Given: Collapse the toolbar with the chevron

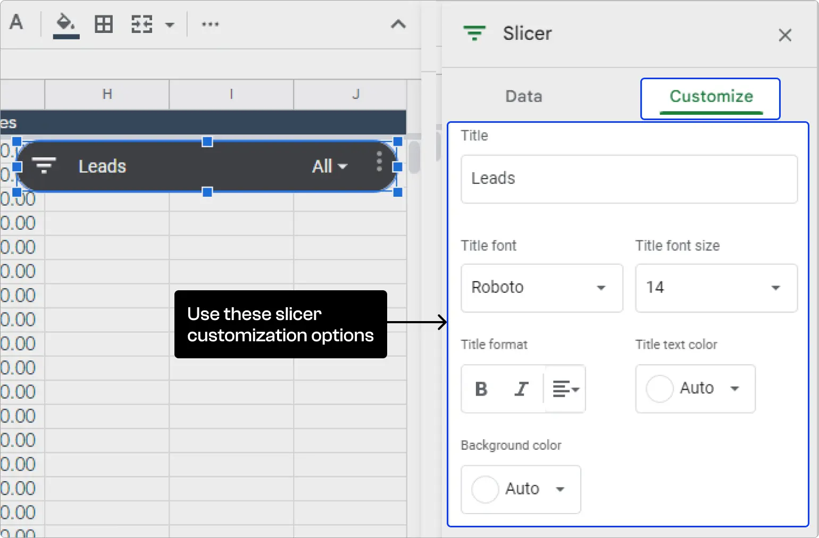Looking at the screenshot, I should pos(398,24).
